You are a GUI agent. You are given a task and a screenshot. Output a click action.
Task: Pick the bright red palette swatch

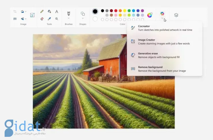pos(116,11)
